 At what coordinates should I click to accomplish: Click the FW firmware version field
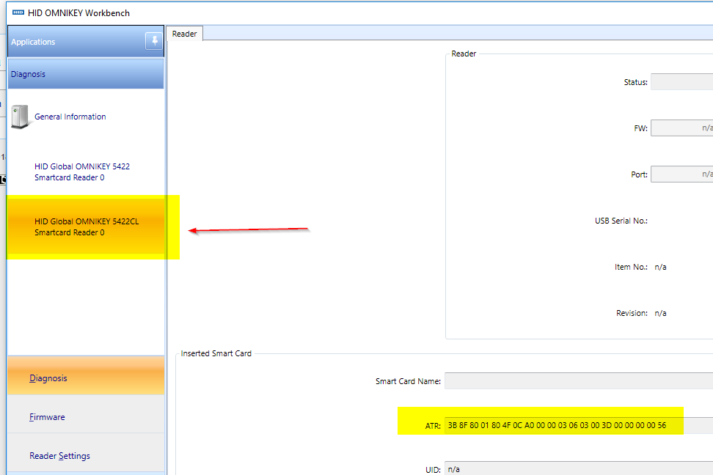click(x=681, y=128)
